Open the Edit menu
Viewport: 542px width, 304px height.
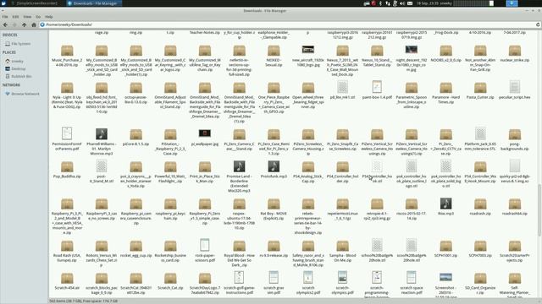[x=15, y=17]
